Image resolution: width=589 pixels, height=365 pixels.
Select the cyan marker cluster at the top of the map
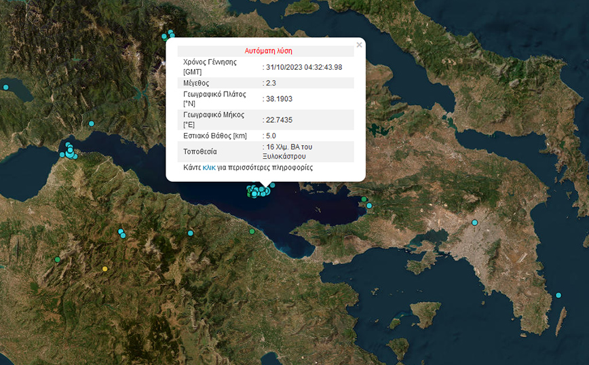point(168,35)
